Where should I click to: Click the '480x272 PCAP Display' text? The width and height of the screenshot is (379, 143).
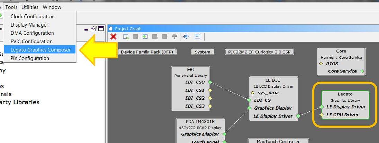click(200, 128)
